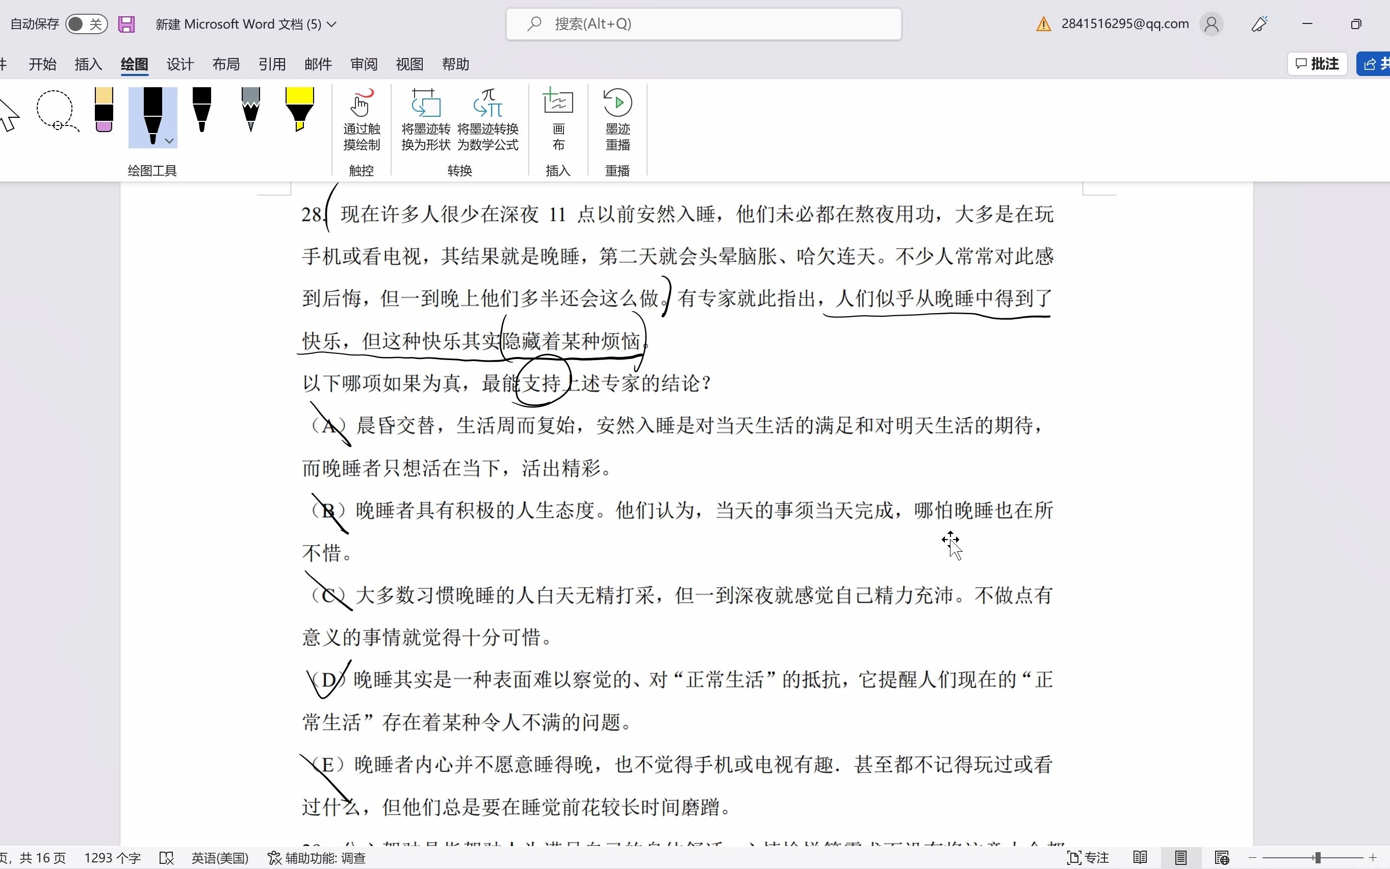The height and width of the screenshot is (869, 1390).
Task: Open the 布局 tab
Action: (226, 64)
